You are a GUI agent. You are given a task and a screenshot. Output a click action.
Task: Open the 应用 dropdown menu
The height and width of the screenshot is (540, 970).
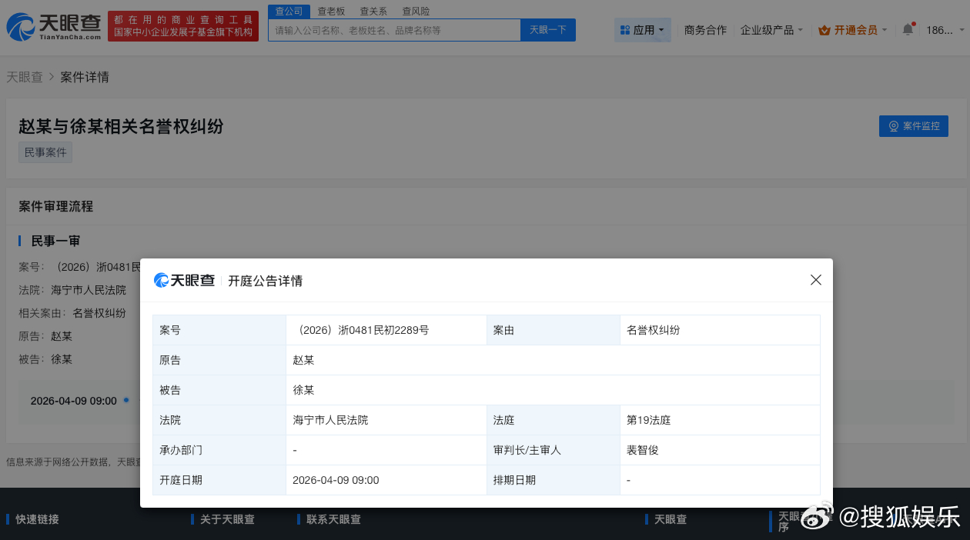point(643,29)
